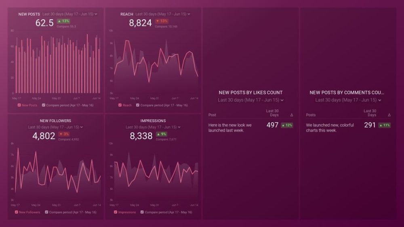Click the delta column header in comments table

(389, 115)
